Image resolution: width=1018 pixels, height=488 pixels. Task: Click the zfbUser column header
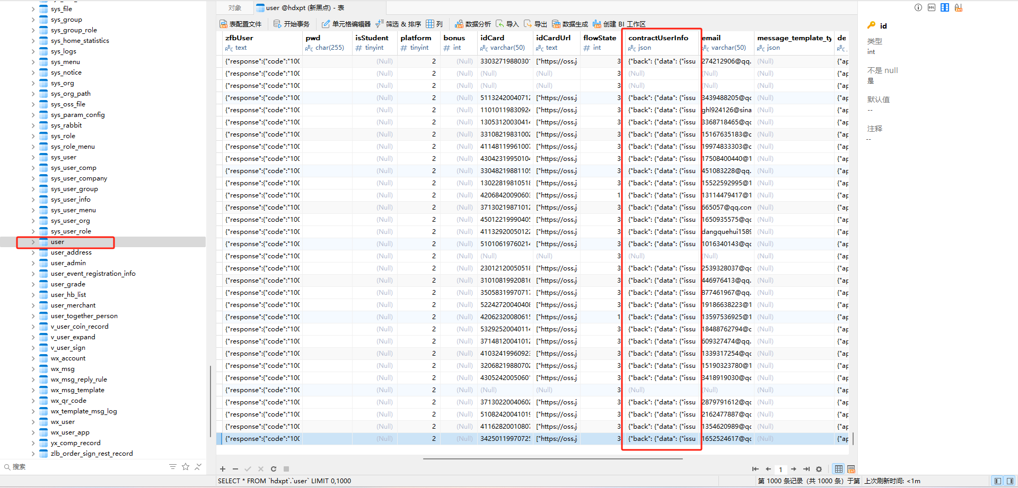(262, 42)
